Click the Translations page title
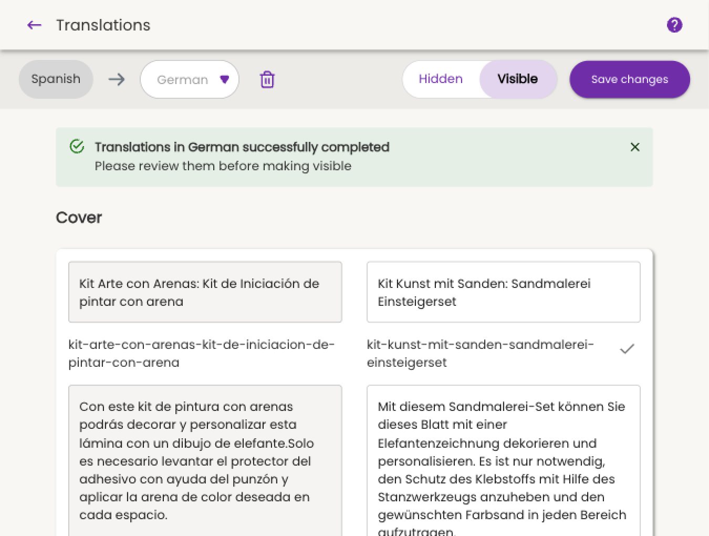 point(103,25)
